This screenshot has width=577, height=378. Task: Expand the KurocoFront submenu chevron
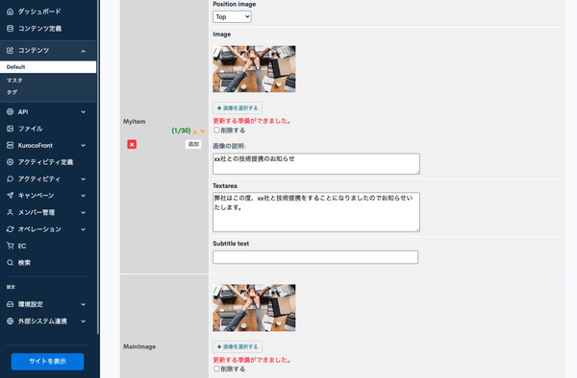coord(83,145)
